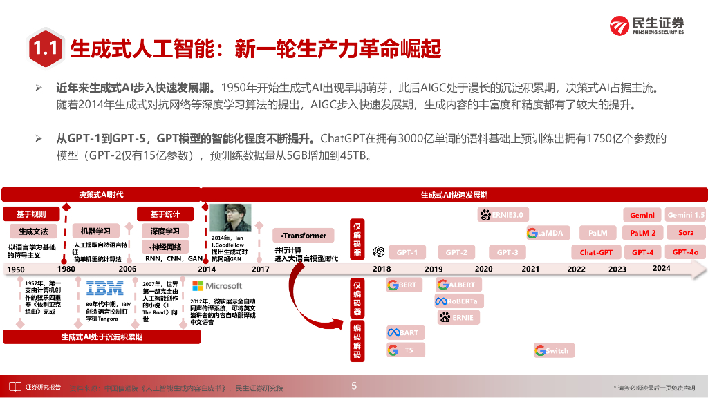Click the Sora box
The image size is (708, 398).
[686, 233]
